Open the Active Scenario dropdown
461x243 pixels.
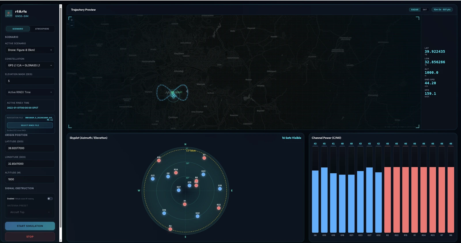(30, 50)
